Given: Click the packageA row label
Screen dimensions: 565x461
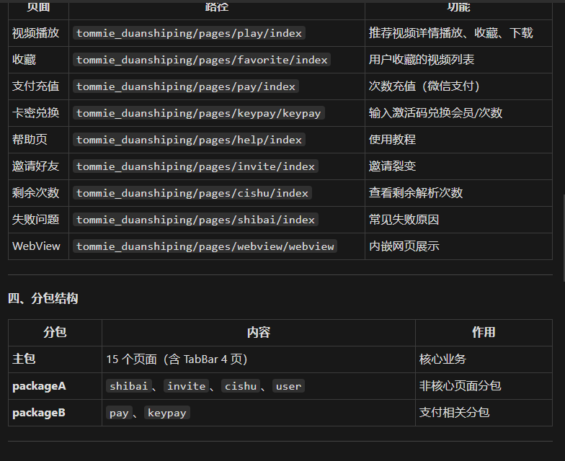Looking at the screenshot, I should [x=39, y=386].
